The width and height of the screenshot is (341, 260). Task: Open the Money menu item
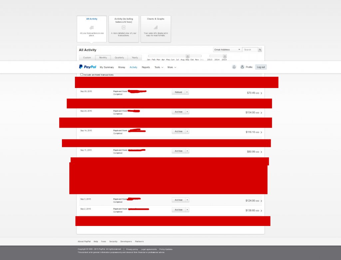[x=122, y=67]
